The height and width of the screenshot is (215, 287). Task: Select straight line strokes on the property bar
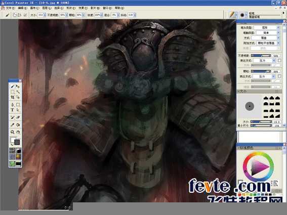point(19,15)
